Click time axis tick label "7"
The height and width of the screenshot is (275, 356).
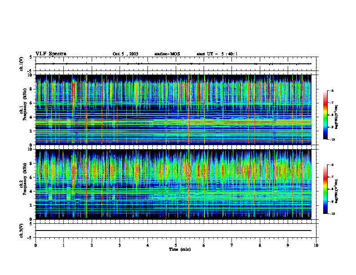point(232,245)
